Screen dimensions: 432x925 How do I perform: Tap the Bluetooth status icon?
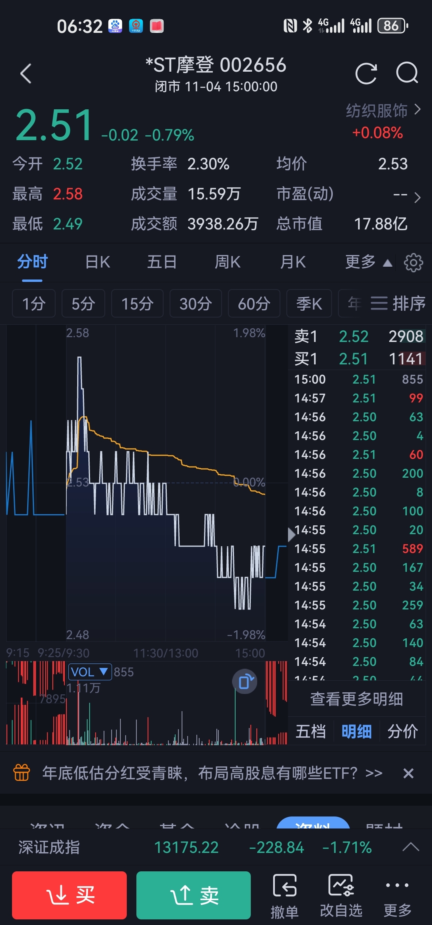tap(307, 26)
